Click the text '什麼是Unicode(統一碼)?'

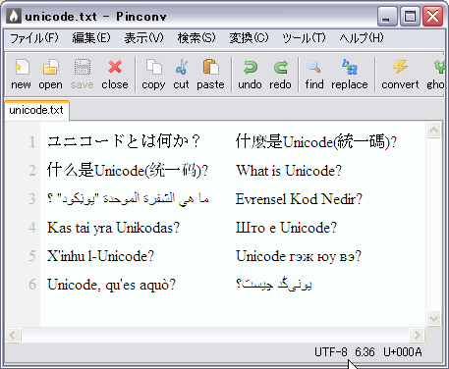point(316,141)
